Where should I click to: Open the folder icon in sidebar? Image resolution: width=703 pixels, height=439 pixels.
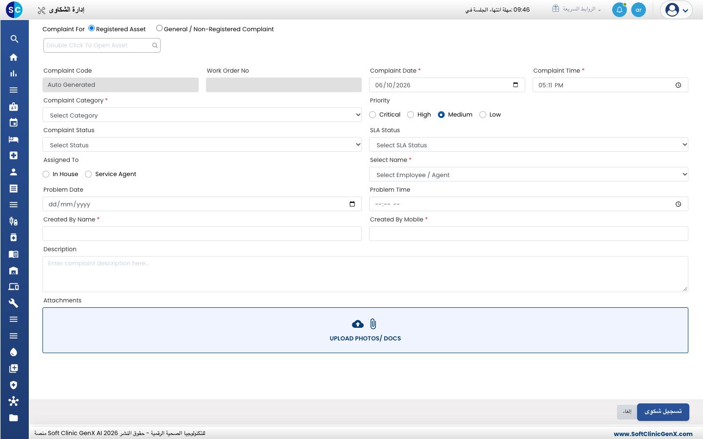(14, 418)
